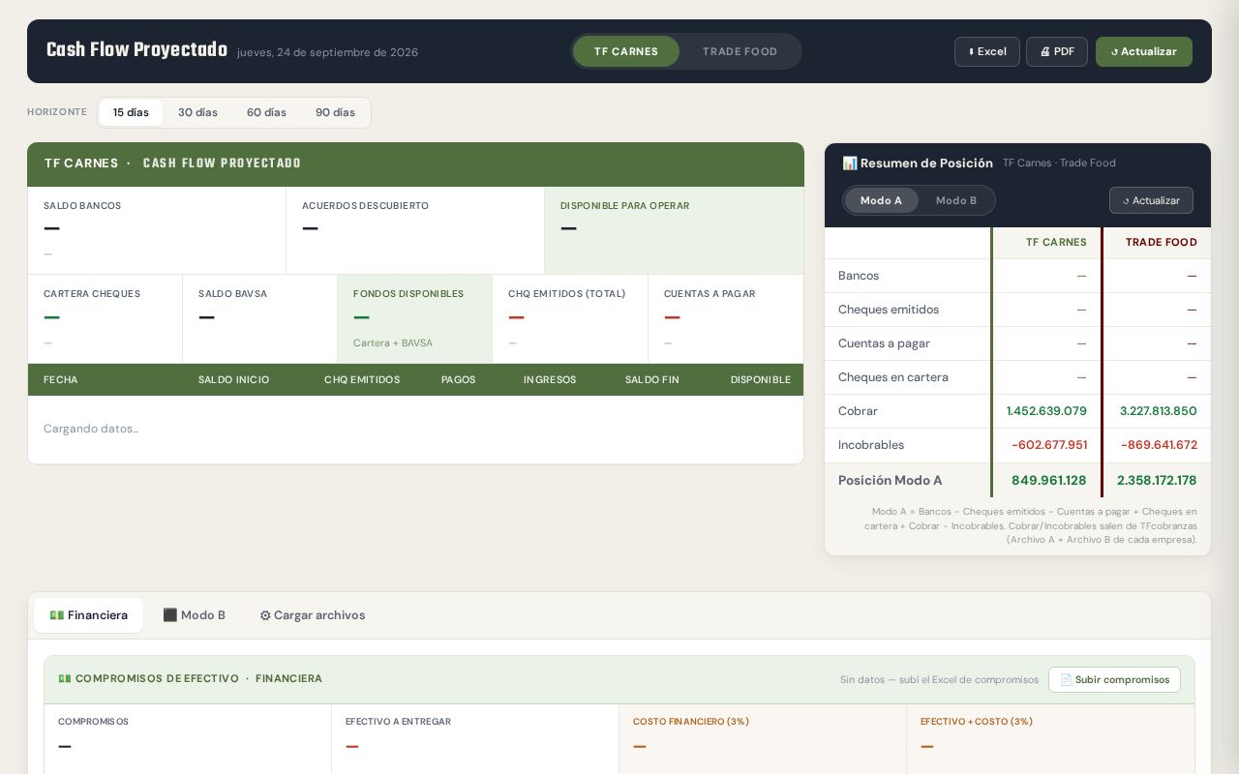Download the PDF report
Screen dimensions: 1239x774
pyautogui.click(x=1057, y=51)
